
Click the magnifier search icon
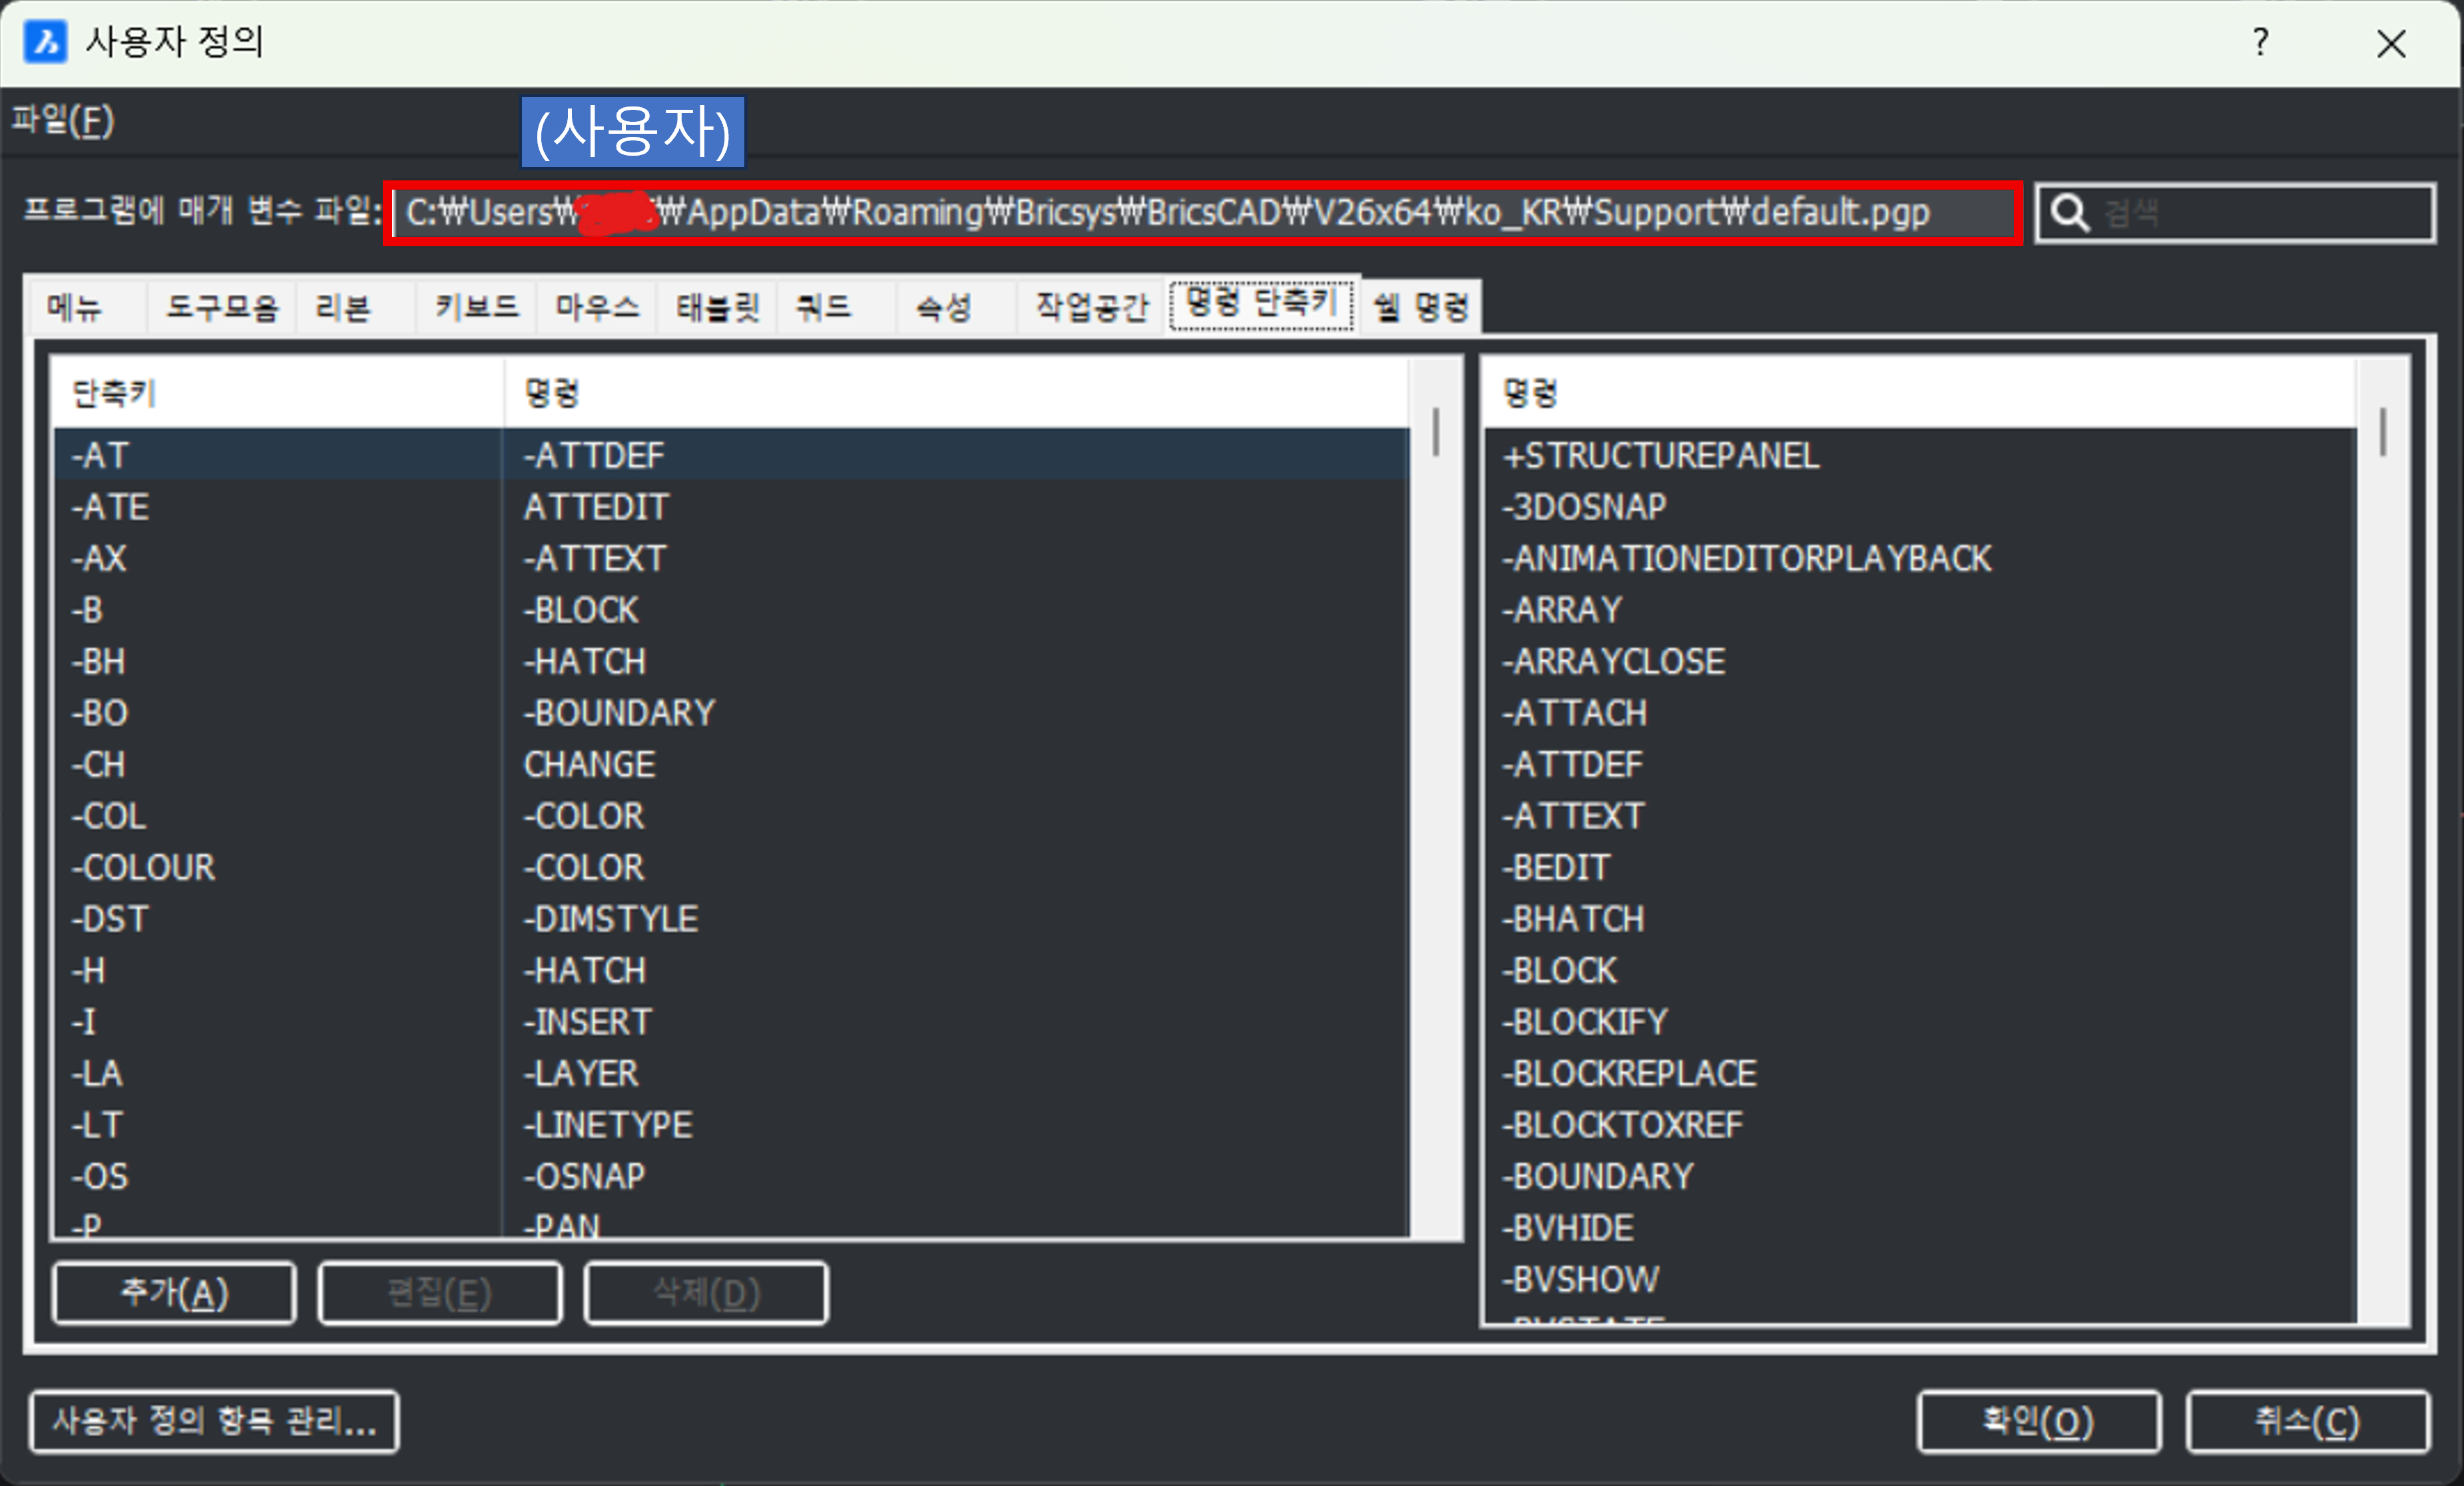coord(2070,213)
